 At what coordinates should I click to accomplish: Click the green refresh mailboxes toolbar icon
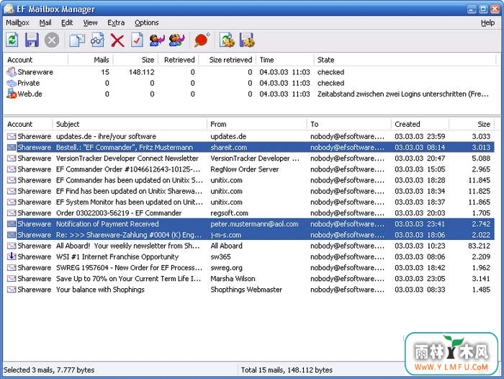click(x=12, y=40)
